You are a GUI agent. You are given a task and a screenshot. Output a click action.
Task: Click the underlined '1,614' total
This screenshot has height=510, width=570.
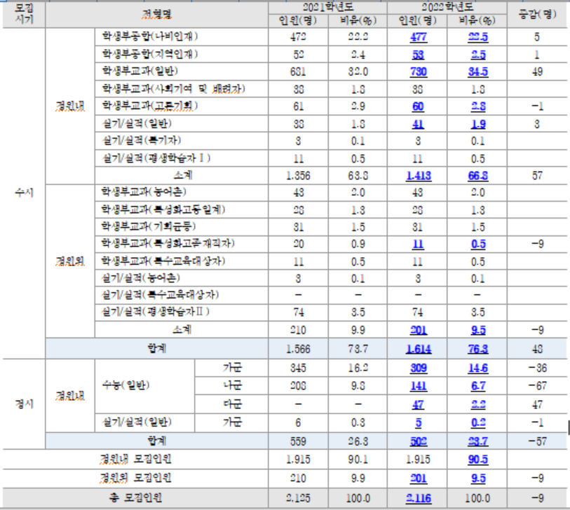[x=419, y=349]
